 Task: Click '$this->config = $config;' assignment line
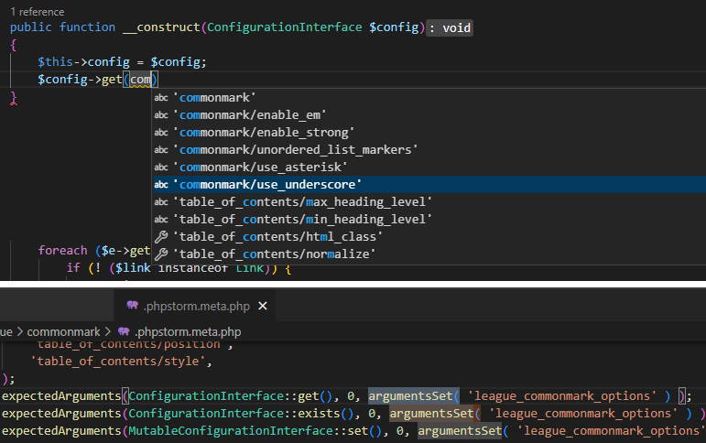coord(122,62)
